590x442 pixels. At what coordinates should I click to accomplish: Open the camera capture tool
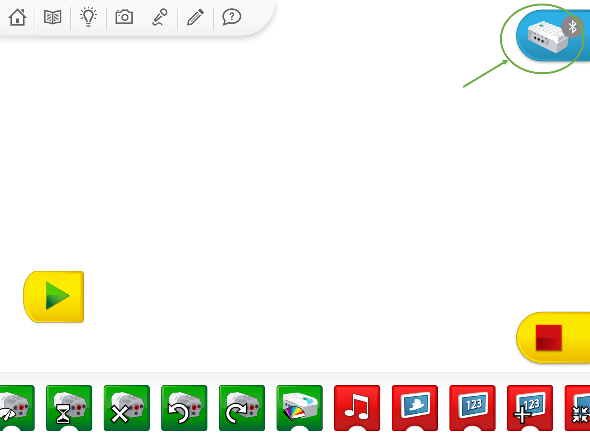tap(124, 17)
